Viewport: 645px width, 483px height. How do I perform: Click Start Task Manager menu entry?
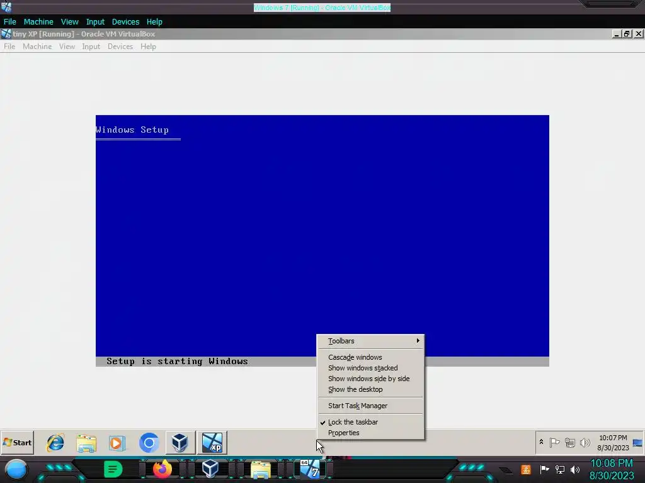[x=371, y=406]
